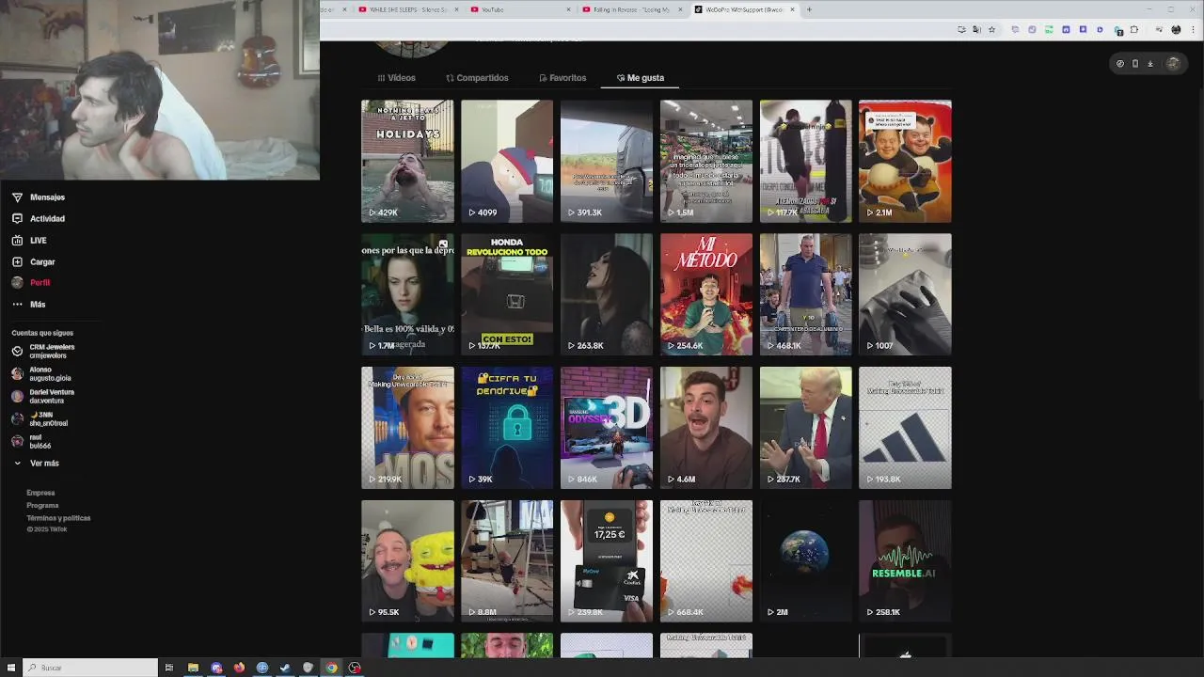The height and width of the screenshot is (677, 1204).
Task: Open 3NN she_sn0treal account
Action: click(x=40, y=418)
